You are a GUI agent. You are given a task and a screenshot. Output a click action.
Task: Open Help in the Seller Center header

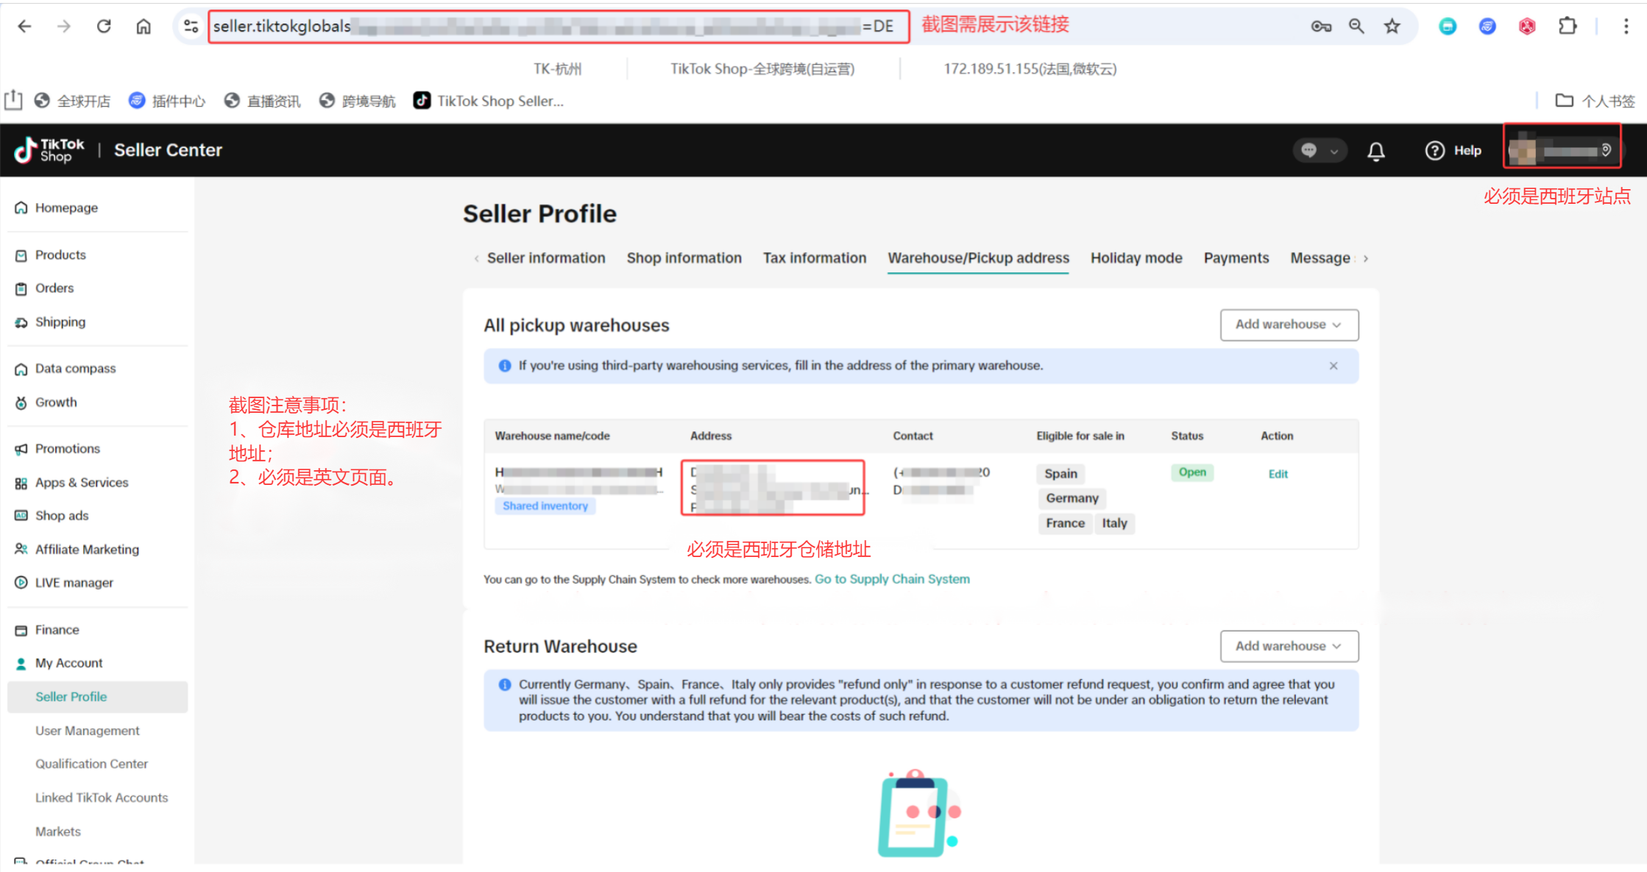[1453, 151]
